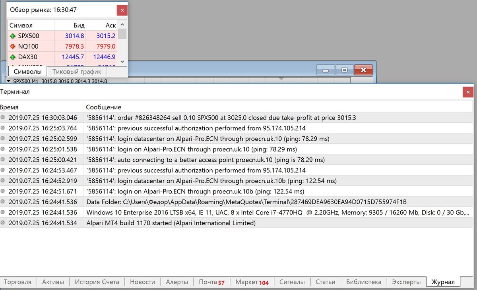477x290 pixels.
Task: Click the journal icon for the Data Folder entry
Action: 3,201
